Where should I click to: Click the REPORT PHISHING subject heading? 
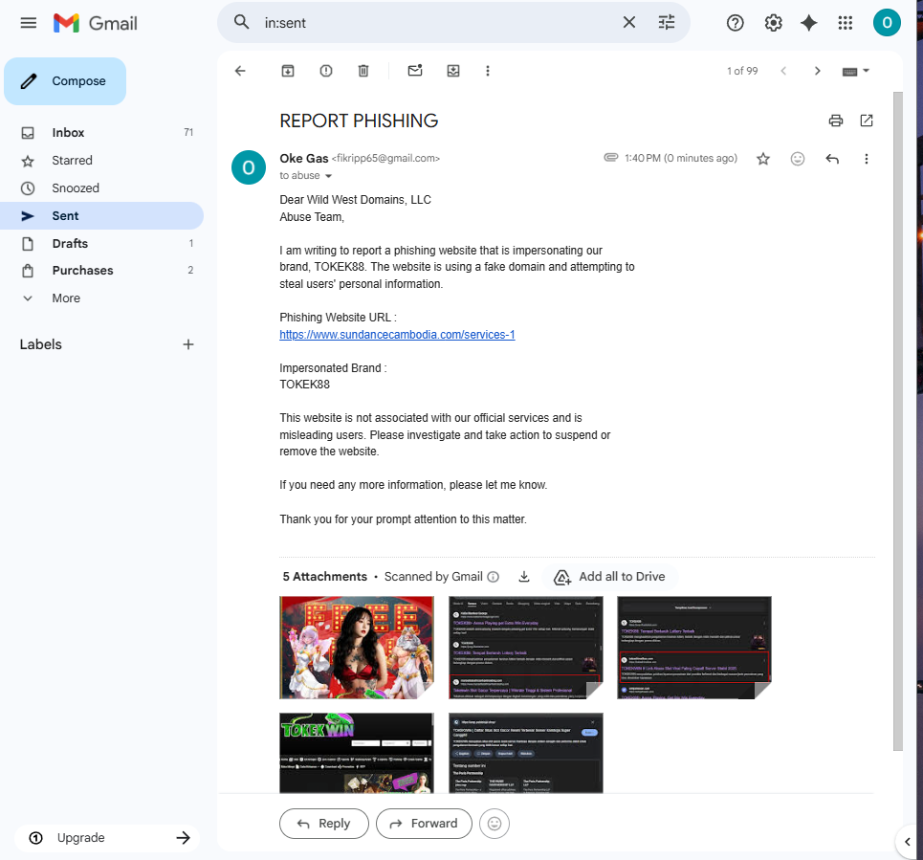[359, 121]
